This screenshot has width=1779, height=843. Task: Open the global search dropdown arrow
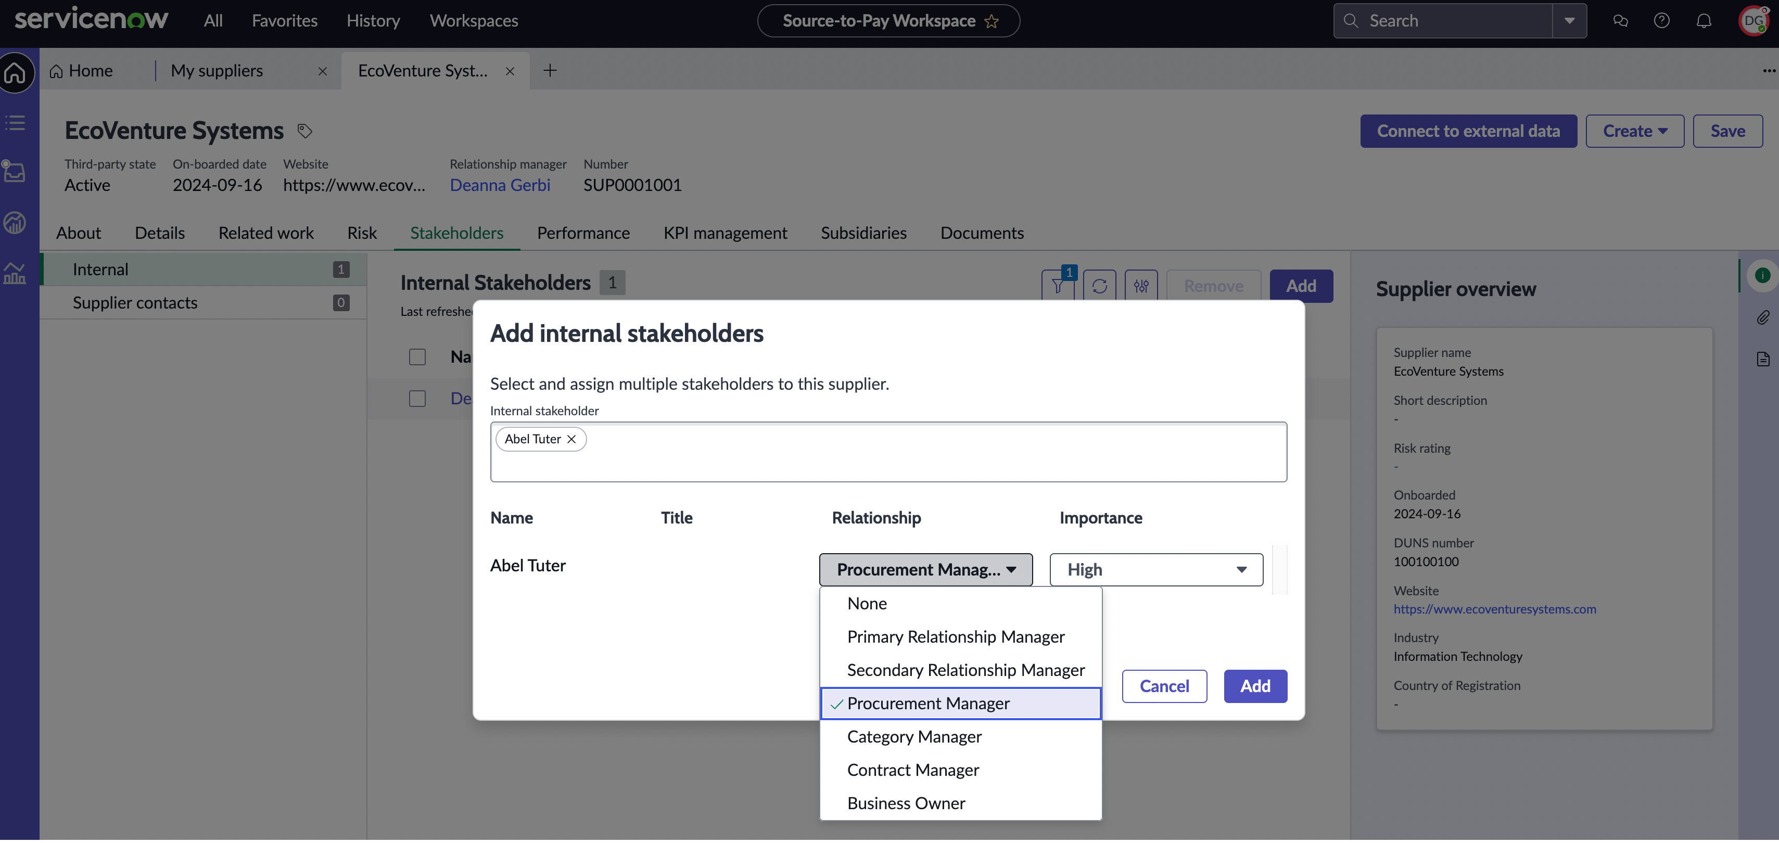1569,21
